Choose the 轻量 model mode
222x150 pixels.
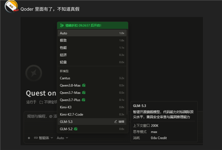click(92, 62)
